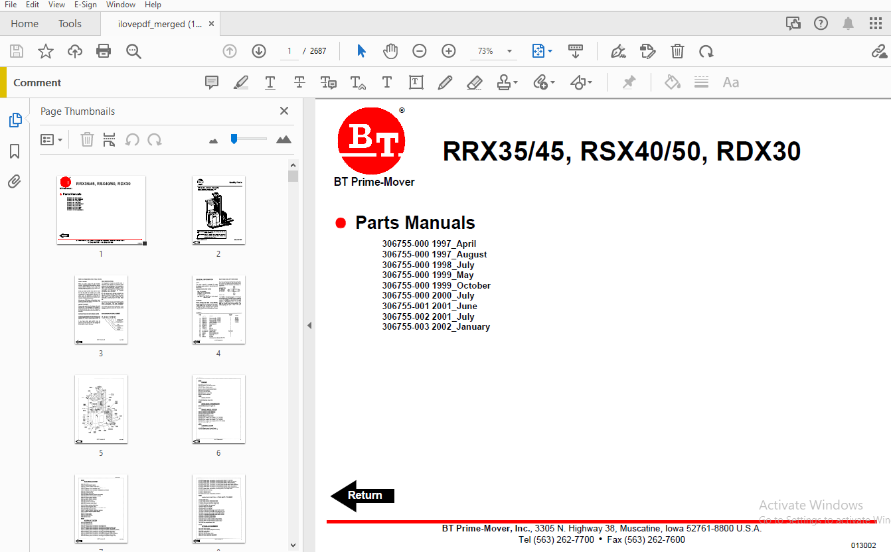The image size is (891, 552).
Task: Select the page 2 thumbnail
Action: click(218, 210)
